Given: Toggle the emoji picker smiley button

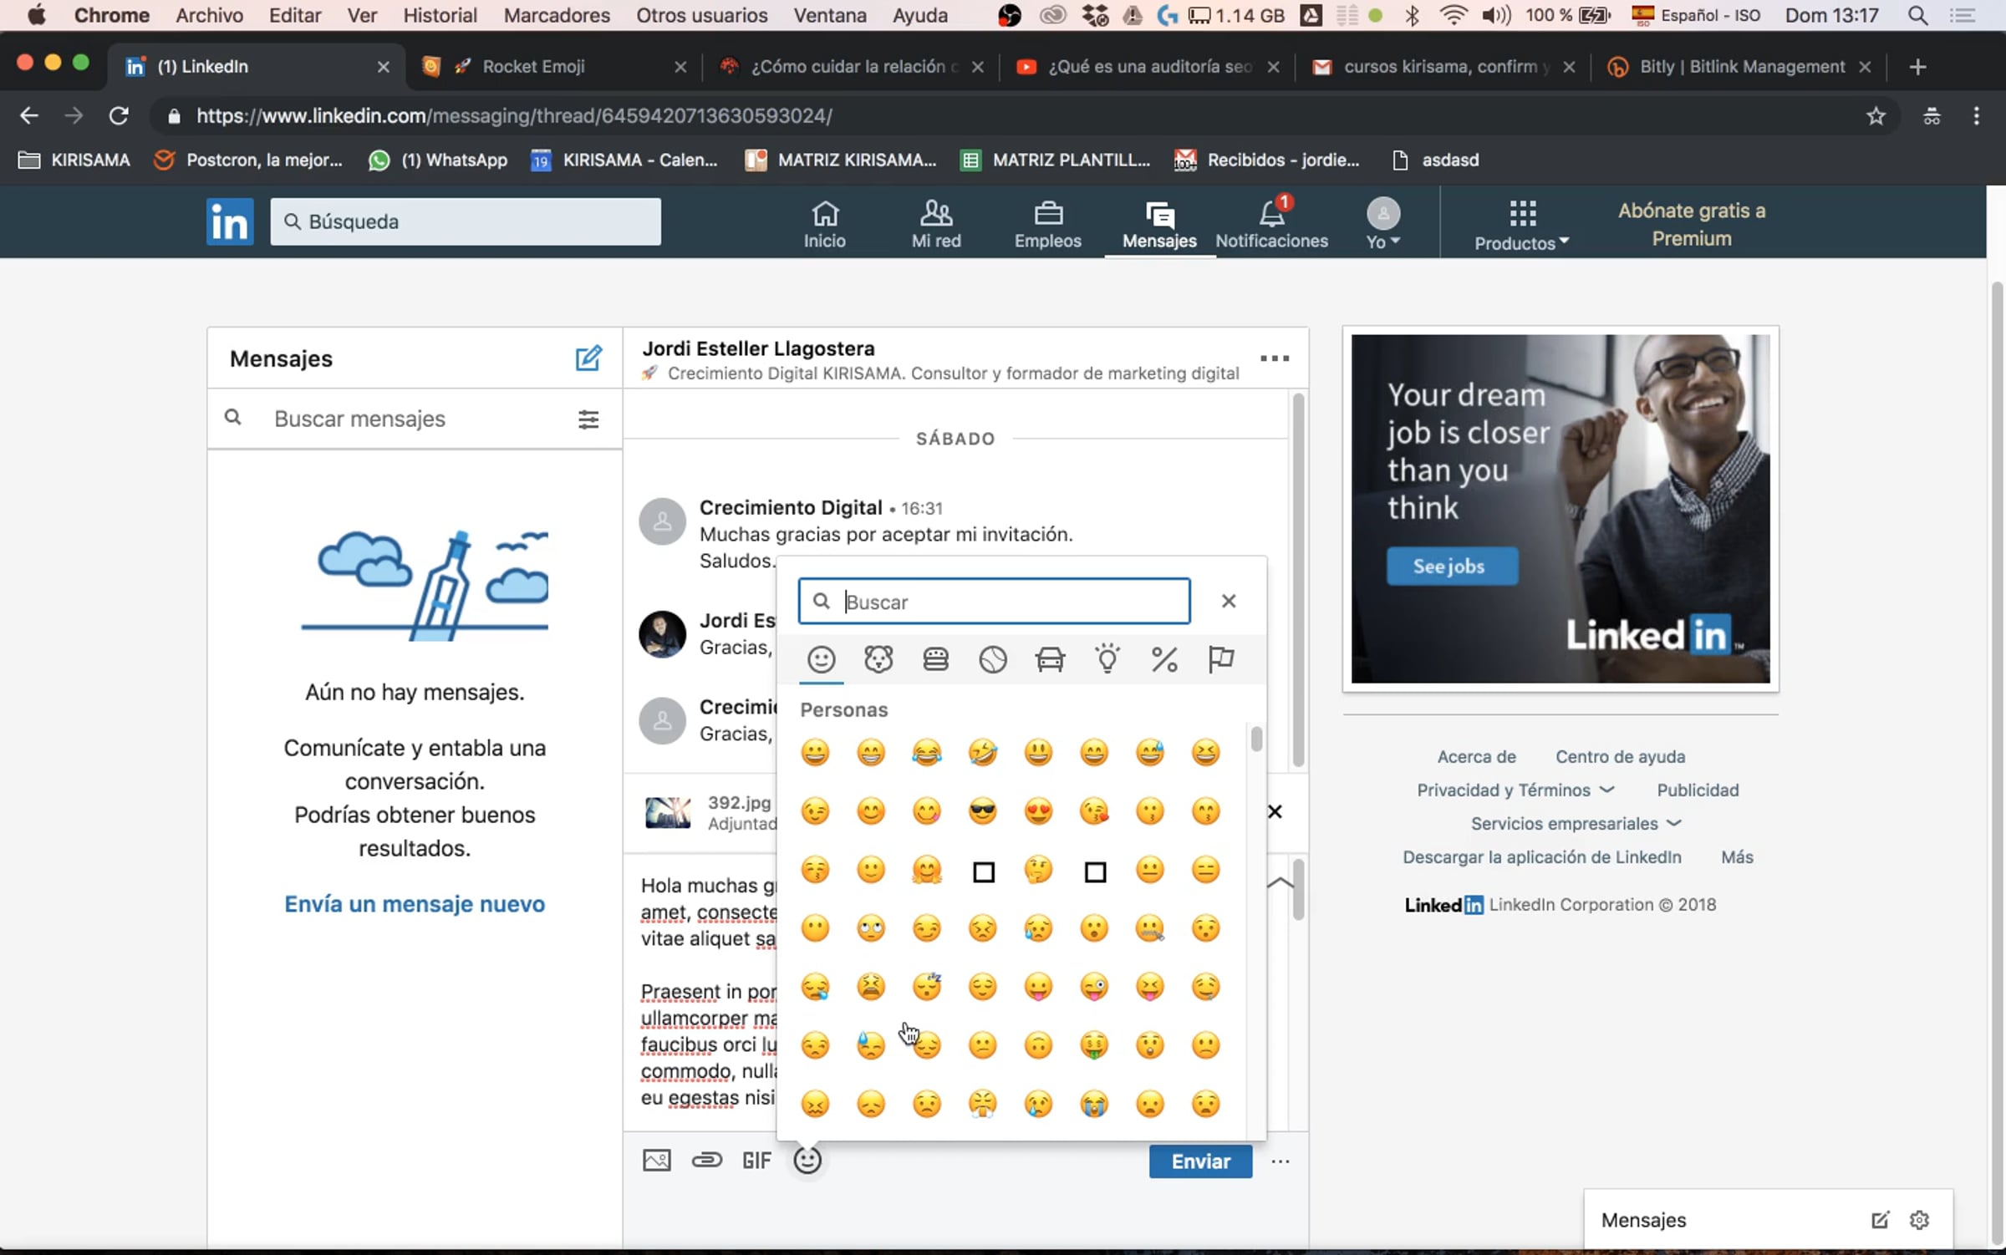Looking at the screenshot, I should [x=807, y=1160].
